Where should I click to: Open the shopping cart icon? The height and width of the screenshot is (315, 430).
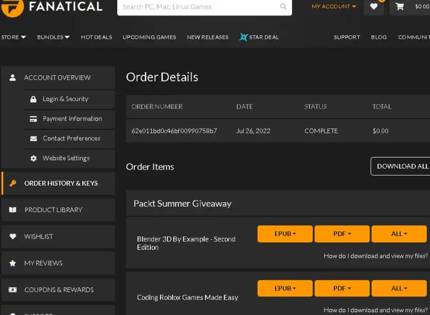coord(400,6)
